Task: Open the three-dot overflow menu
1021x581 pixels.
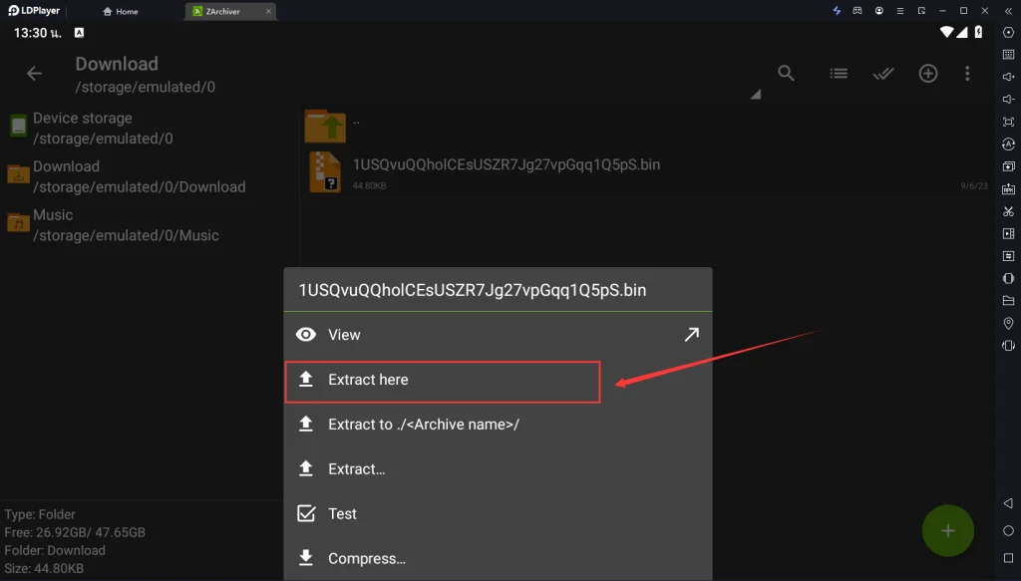Action: (967, 74)
